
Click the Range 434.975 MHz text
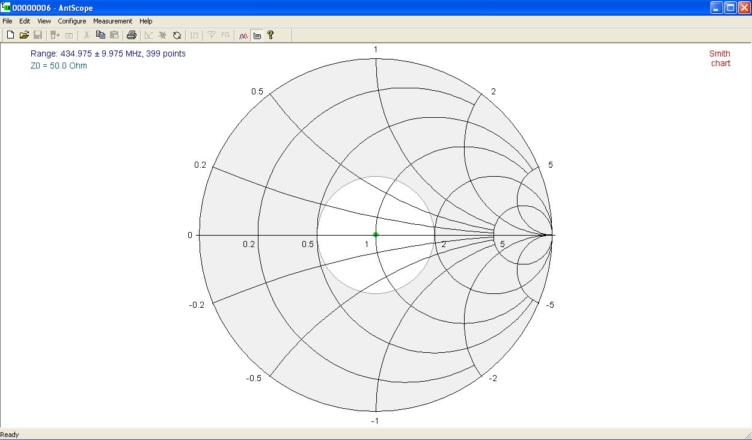[x=108, y=53]
